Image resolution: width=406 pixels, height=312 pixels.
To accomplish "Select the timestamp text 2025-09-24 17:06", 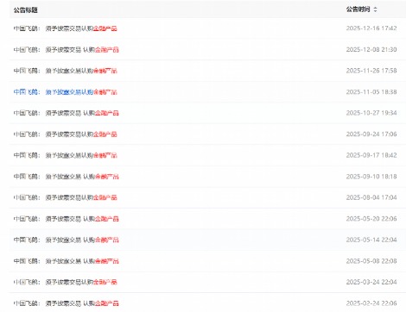I will pyautogui.click(x=371, y=134).
